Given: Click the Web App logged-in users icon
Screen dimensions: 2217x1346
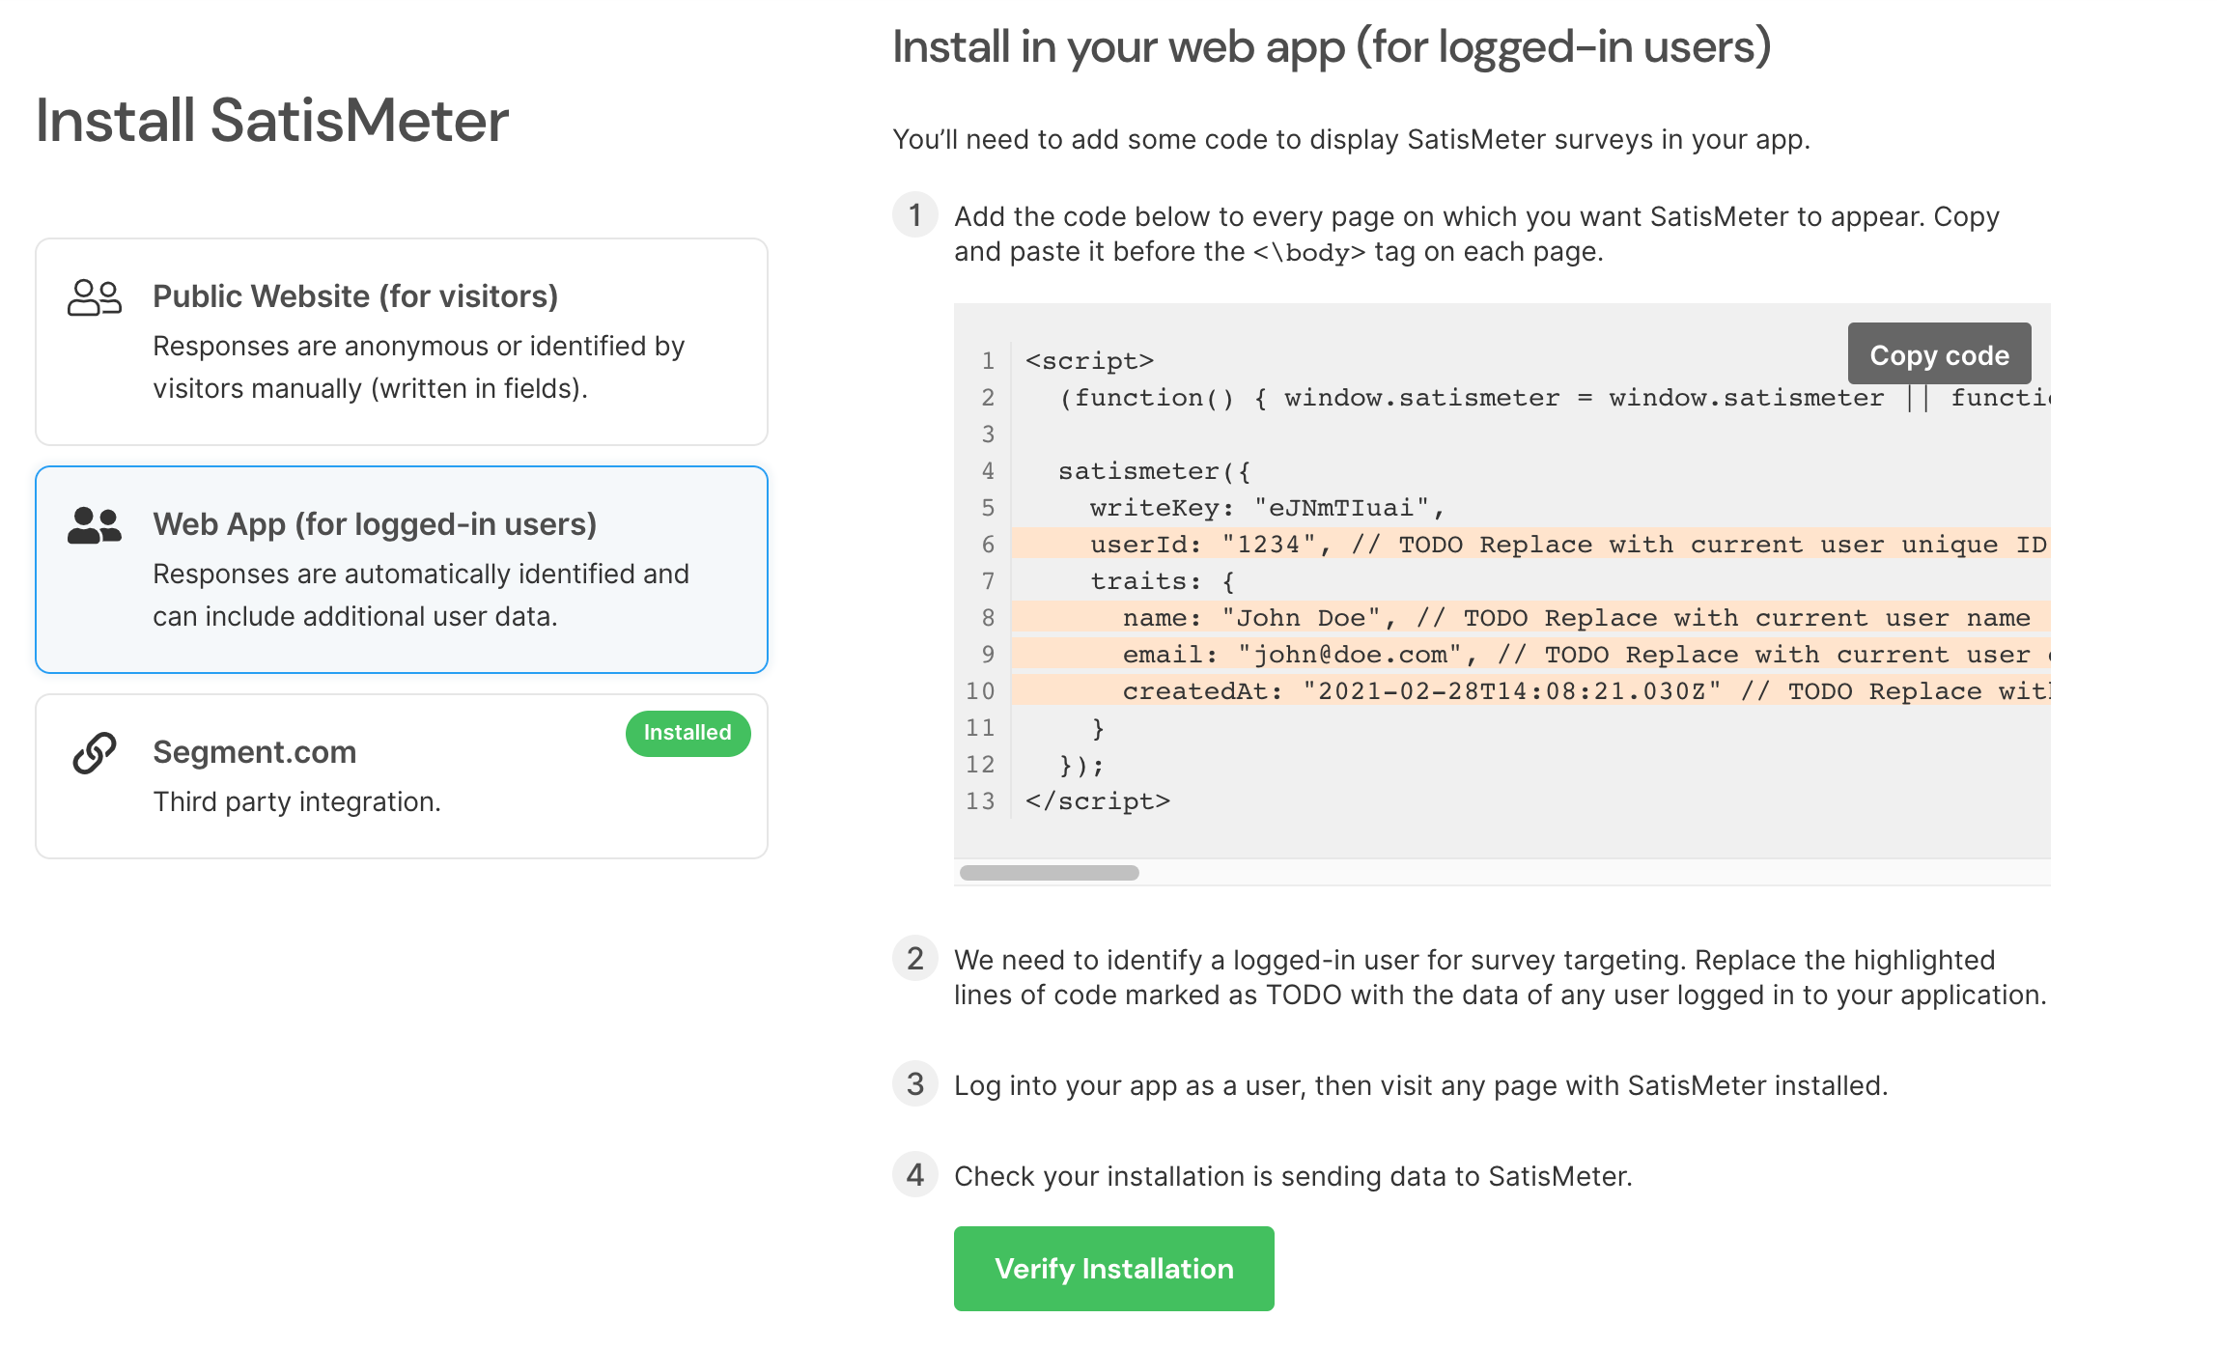Looking at the screenshot, I should tap(95, 525).
